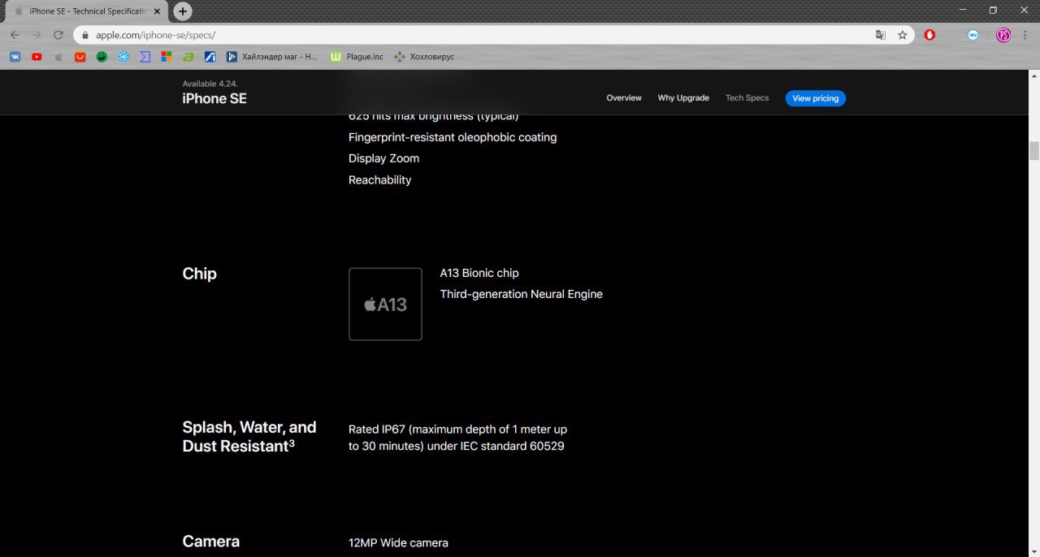Click the 'Splash, Water, and Dust Resistant' heading
This screenshot has width=1040, height=557.
(x=249, y=437)
